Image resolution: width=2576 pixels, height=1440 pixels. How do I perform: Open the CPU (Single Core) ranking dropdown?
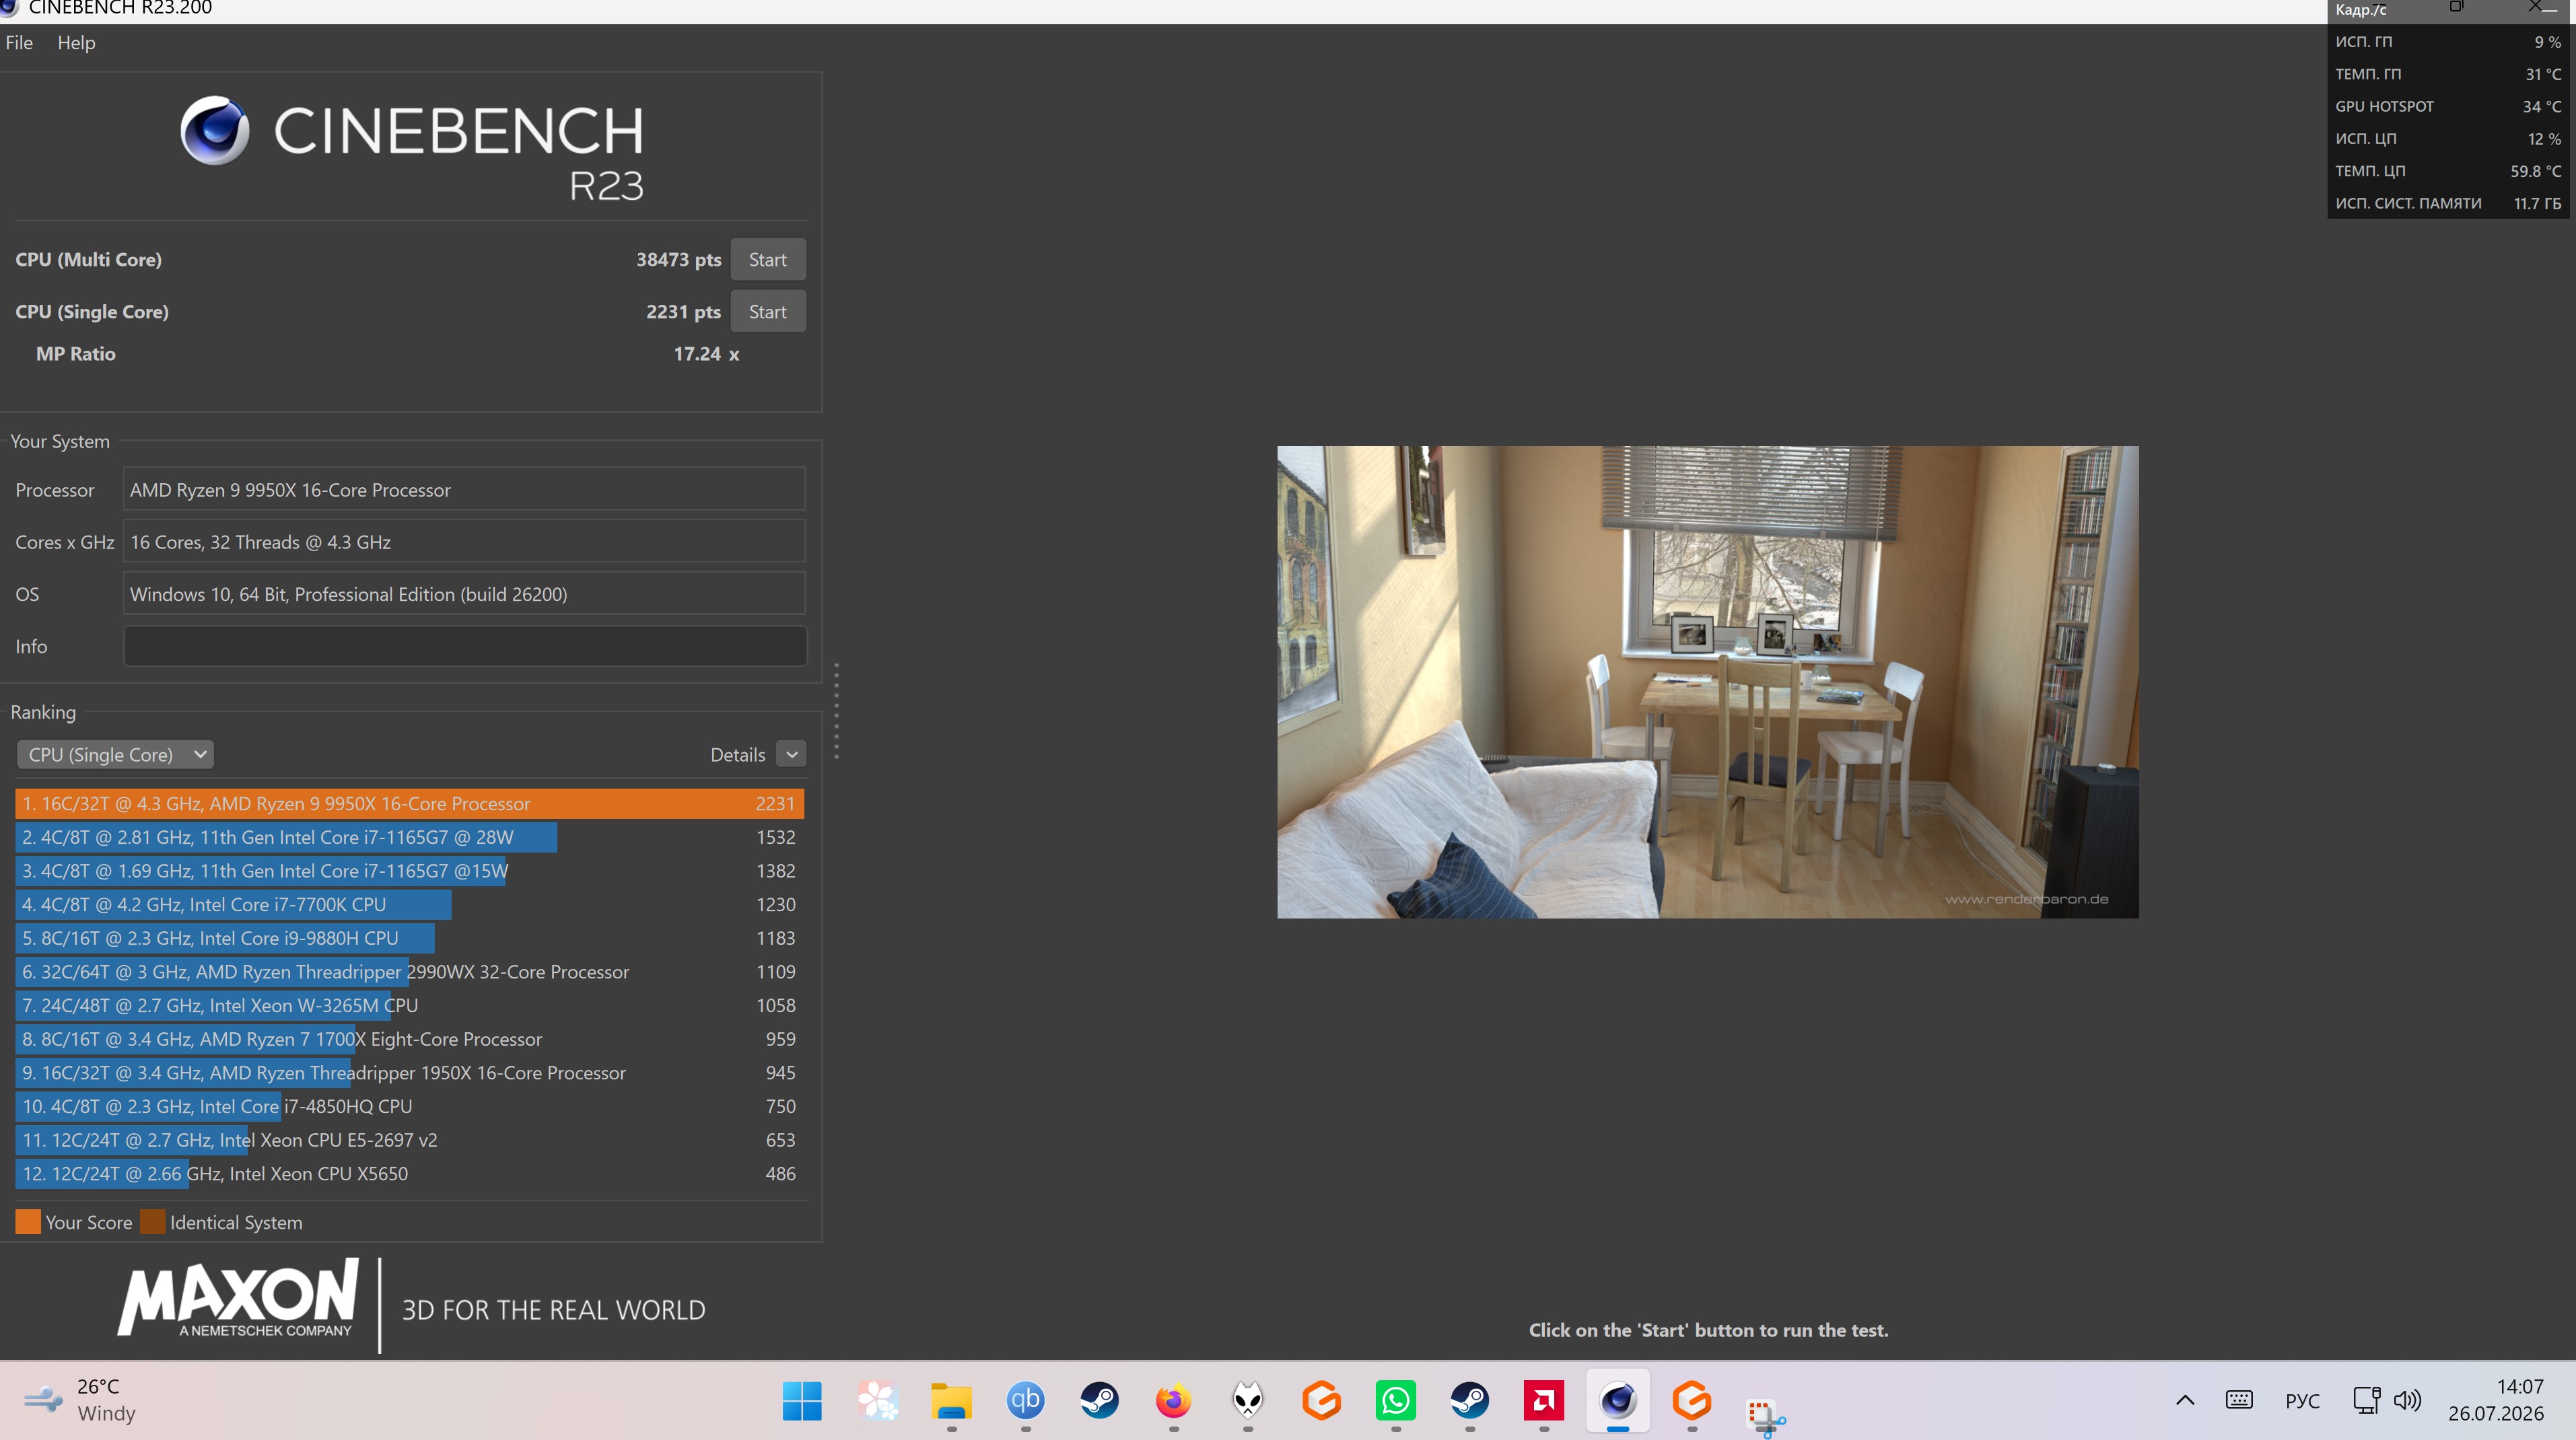pyautogui.click(x=115, y=755)
